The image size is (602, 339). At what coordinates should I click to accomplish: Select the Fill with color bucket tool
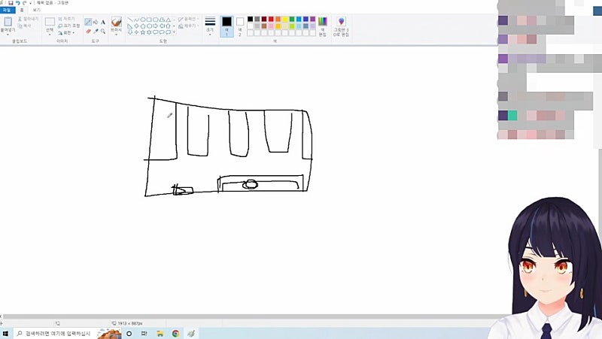click(x=96, y=22)
